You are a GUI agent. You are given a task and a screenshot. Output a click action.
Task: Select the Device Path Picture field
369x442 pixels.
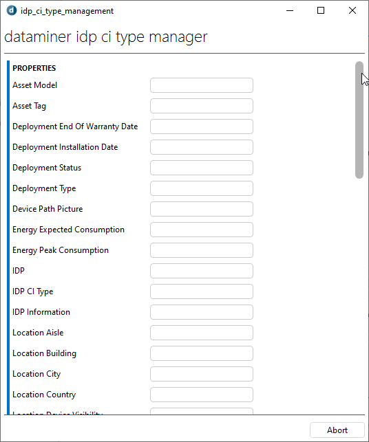(202, 209)
